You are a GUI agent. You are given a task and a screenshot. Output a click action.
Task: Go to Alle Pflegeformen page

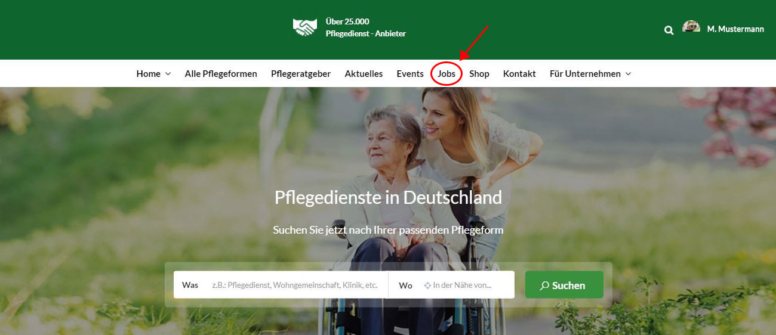(221, 74)
